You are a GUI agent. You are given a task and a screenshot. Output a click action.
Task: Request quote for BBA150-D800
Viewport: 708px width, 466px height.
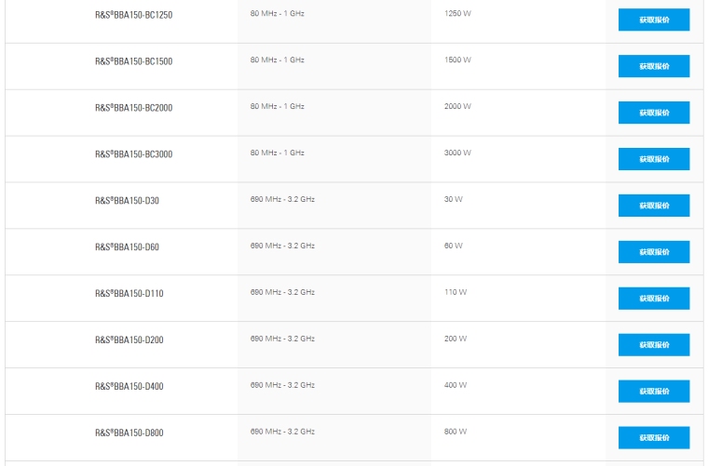pyautogui.click(x=654, y=438)
